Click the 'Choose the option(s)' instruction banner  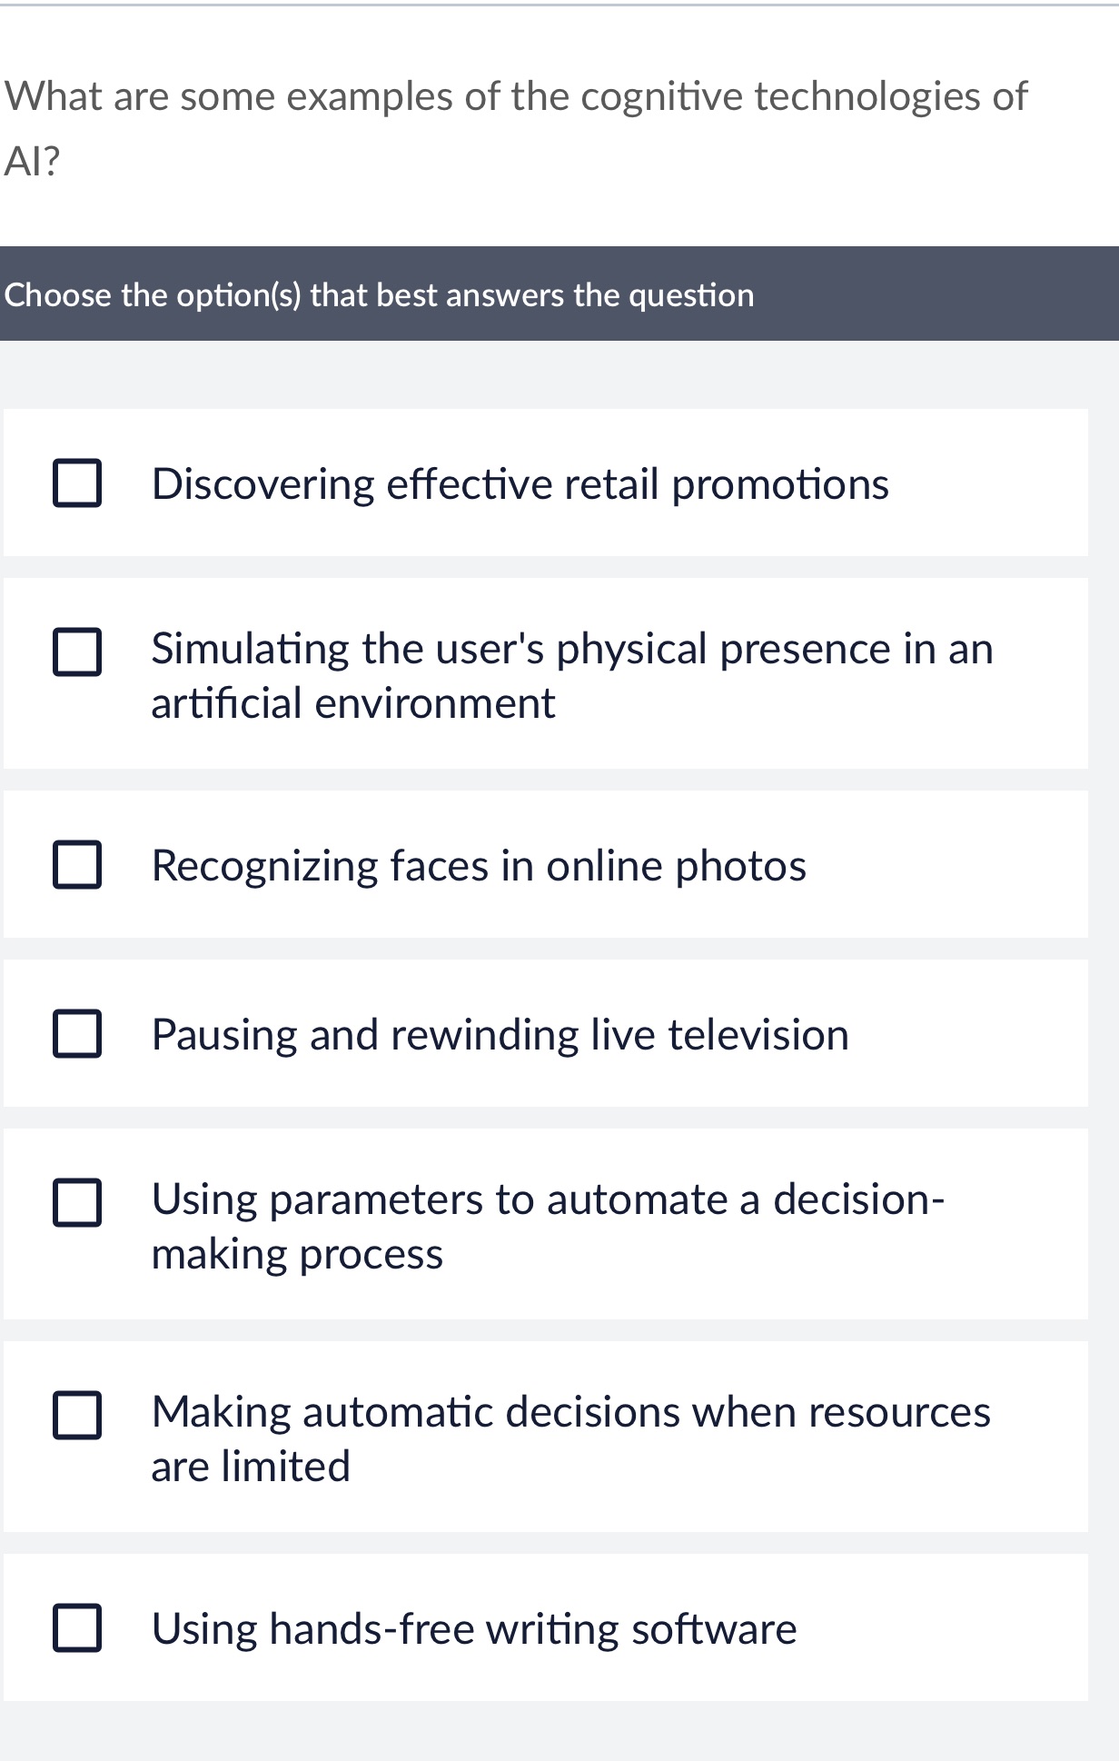tap(559, 294)
